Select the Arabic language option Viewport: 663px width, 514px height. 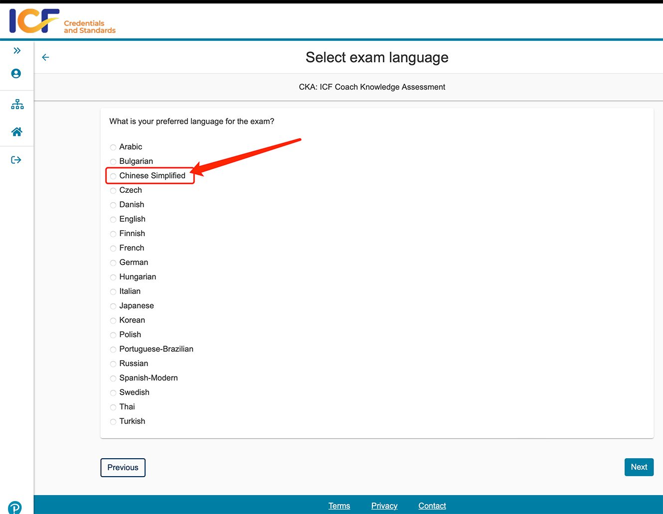pyautogui.click(x=113, y=147)
